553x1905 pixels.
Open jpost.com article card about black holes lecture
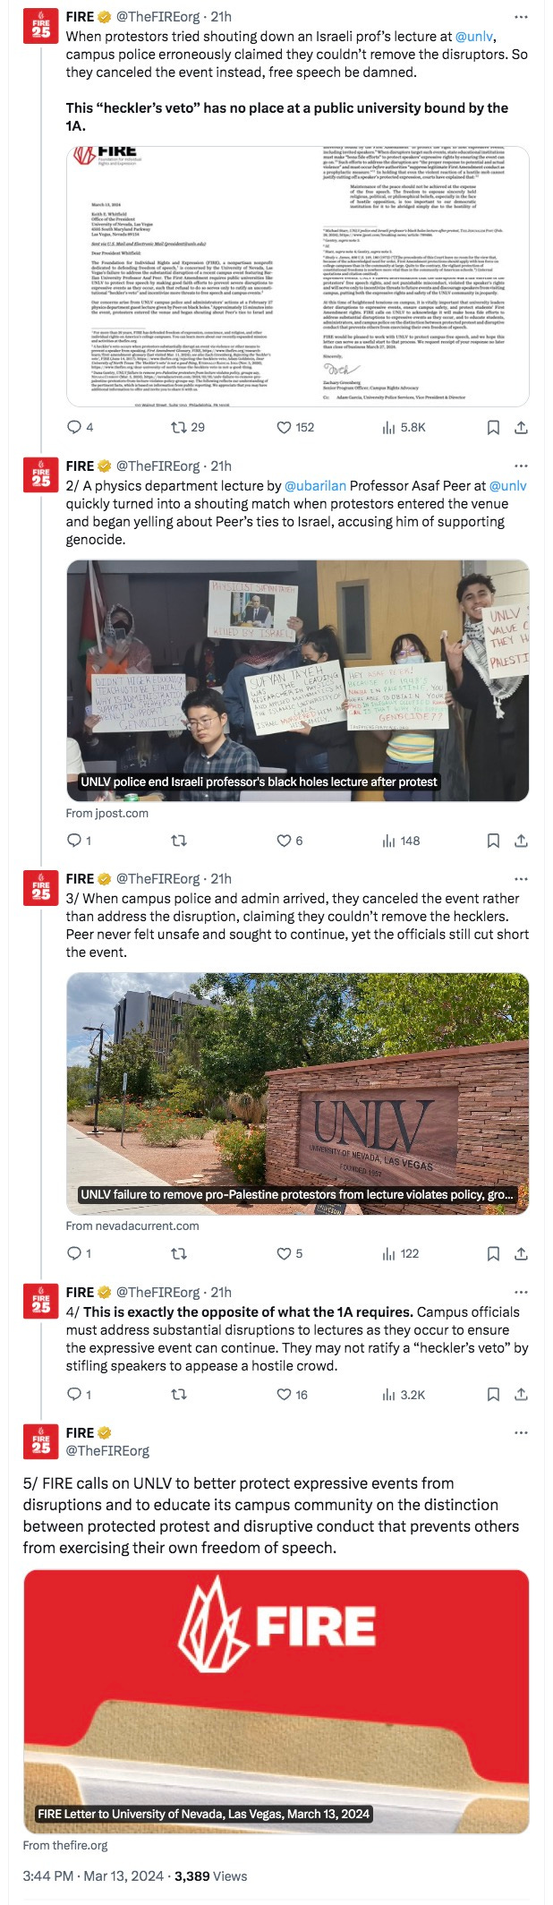(x=297, y=681)
